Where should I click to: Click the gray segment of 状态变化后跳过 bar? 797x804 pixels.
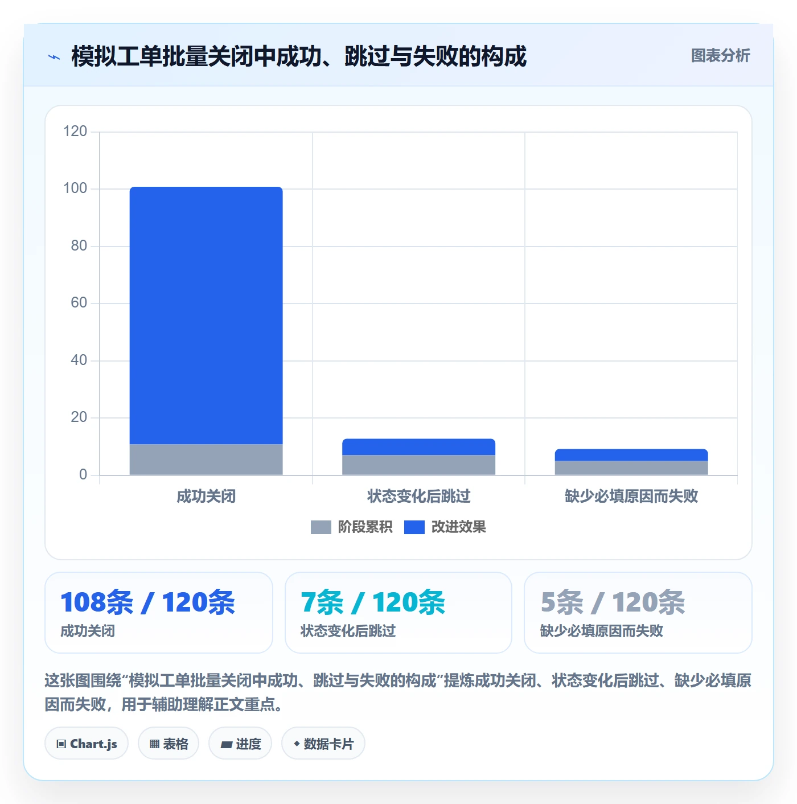418,465
